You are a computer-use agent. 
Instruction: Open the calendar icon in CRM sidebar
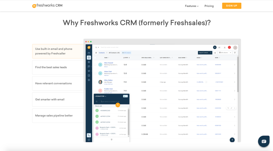pos(89,53)
